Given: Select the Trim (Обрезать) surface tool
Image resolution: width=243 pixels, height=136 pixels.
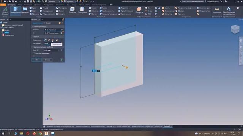Looking at the screenshot, I should tap(180, 11).
